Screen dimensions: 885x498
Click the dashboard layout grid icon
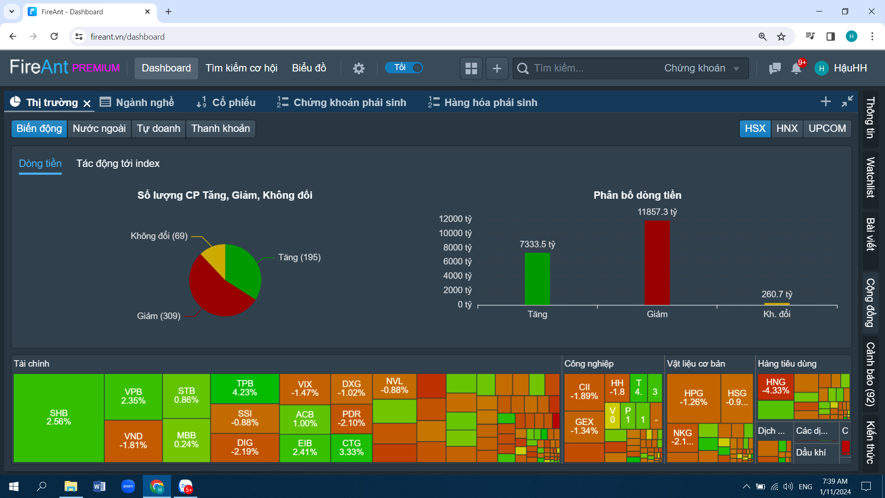(x=471, y=68)
